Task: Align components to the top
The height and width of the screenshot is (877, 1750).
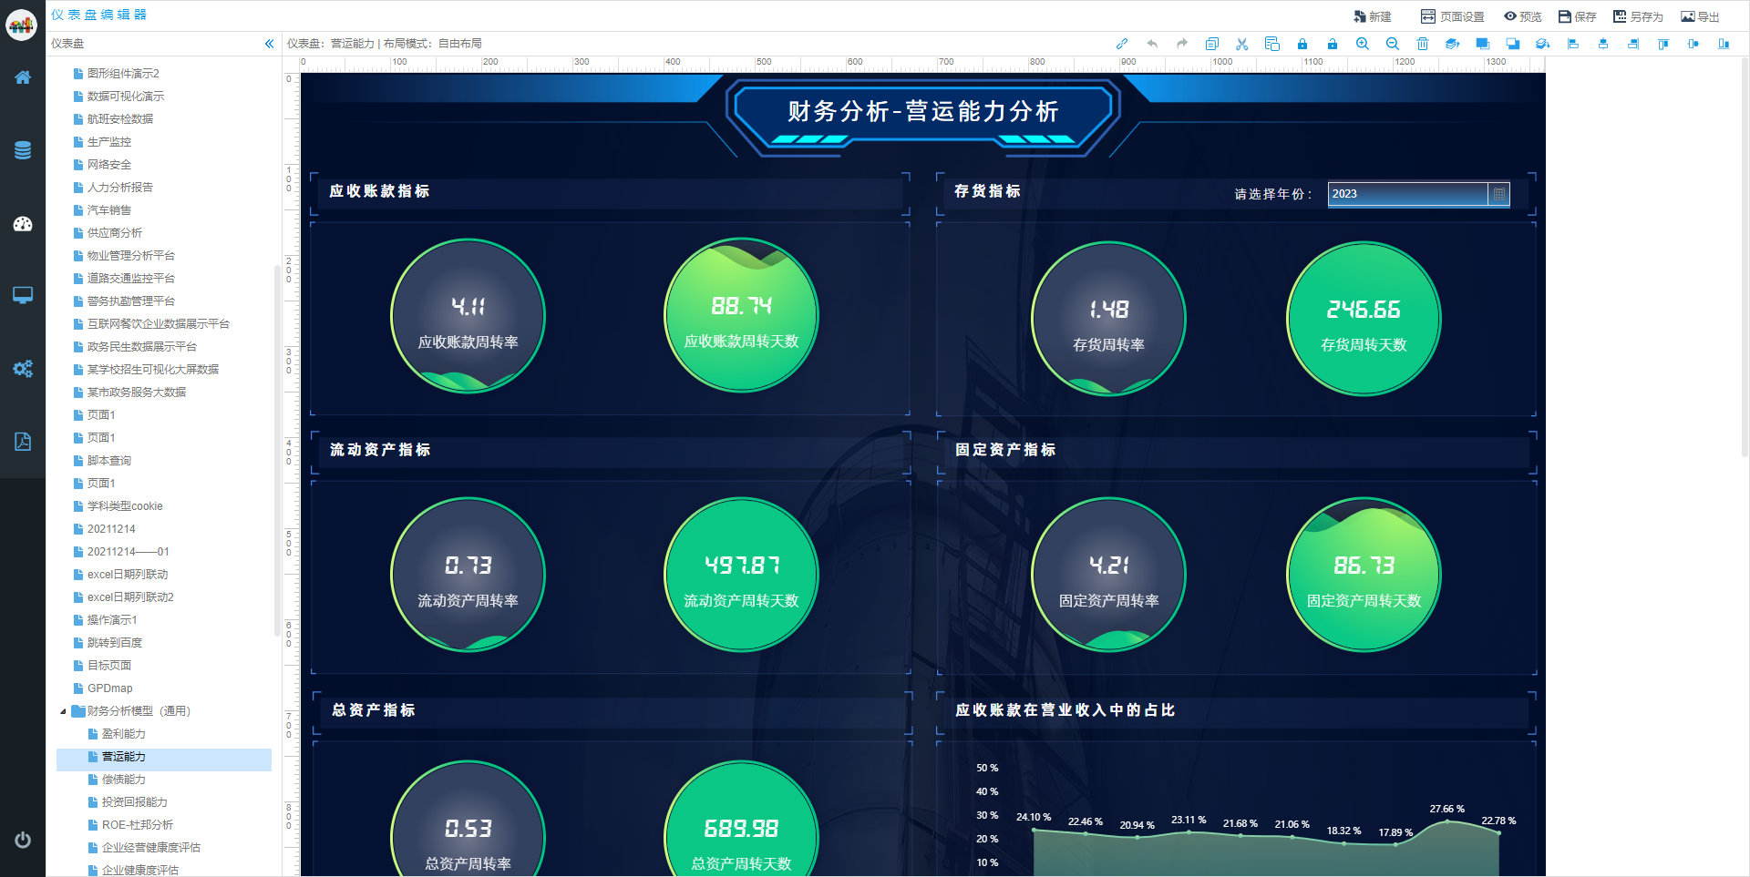Action: tap(1663, 44)
